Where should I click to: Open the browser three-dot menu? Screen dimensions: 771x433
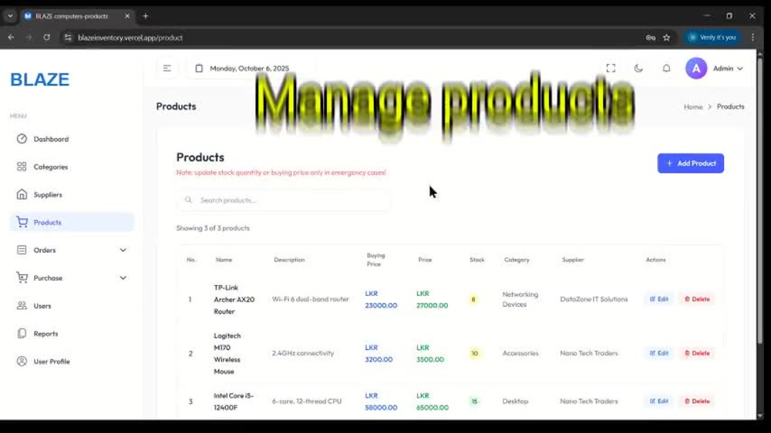[x=752, y=37]
